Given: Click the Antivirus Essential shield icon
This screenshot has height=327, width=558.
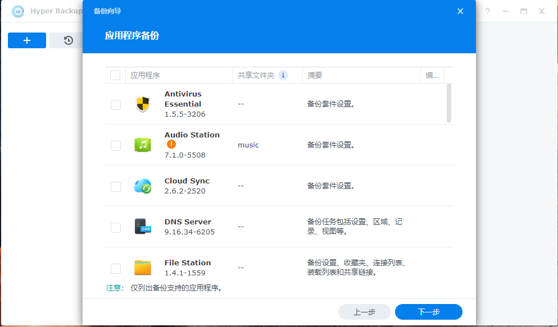Looking at the screenshot, I should (143, 104).
